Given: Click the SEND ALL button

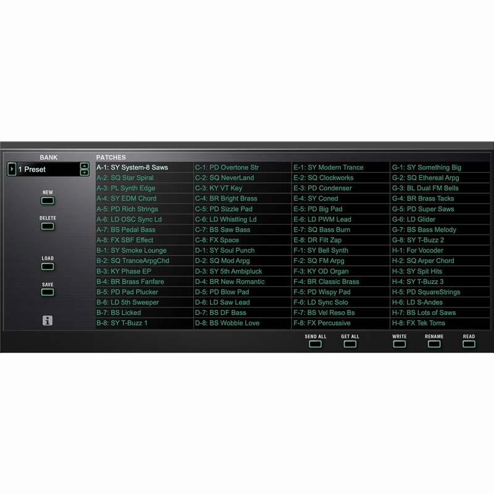Looking at the screenshot, I should coord(316,344).
